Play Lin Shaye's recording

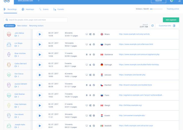tap(40, 45)
